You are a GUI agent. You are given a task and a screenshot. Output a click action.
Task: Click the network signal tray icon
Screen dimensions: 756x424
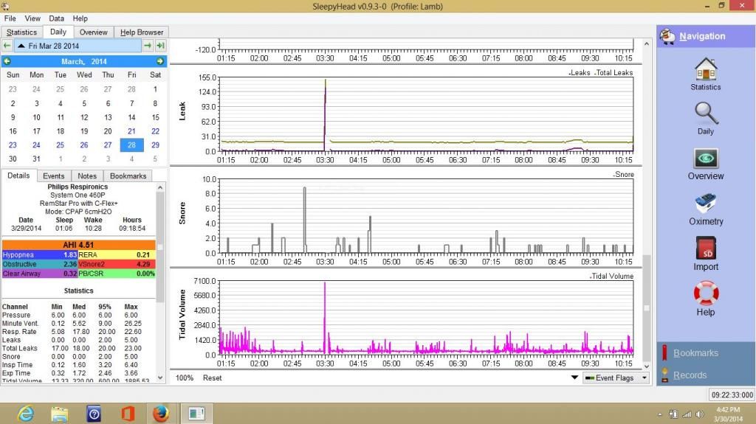(687, 414)
